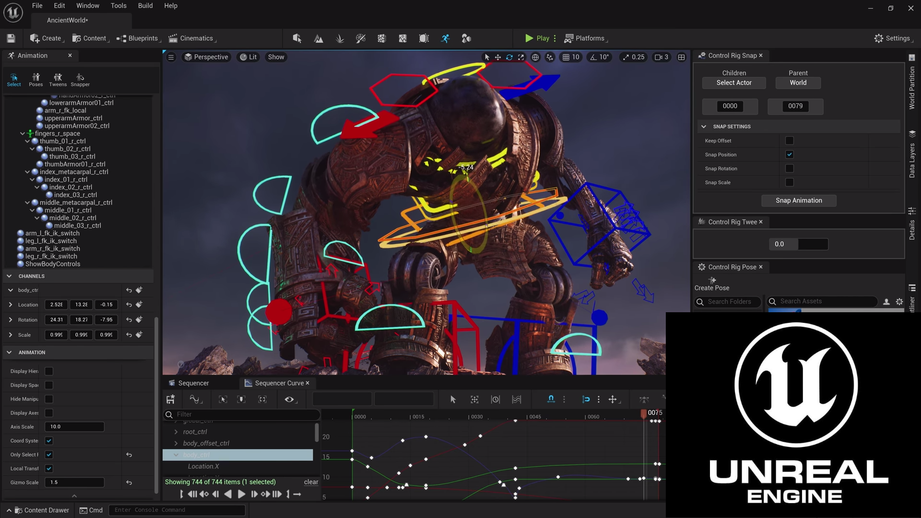Image resolution: width=921 pixels, height=518 pixels.
Task: Select the viewport rotate gizmo tool
Action: point(509,57)
